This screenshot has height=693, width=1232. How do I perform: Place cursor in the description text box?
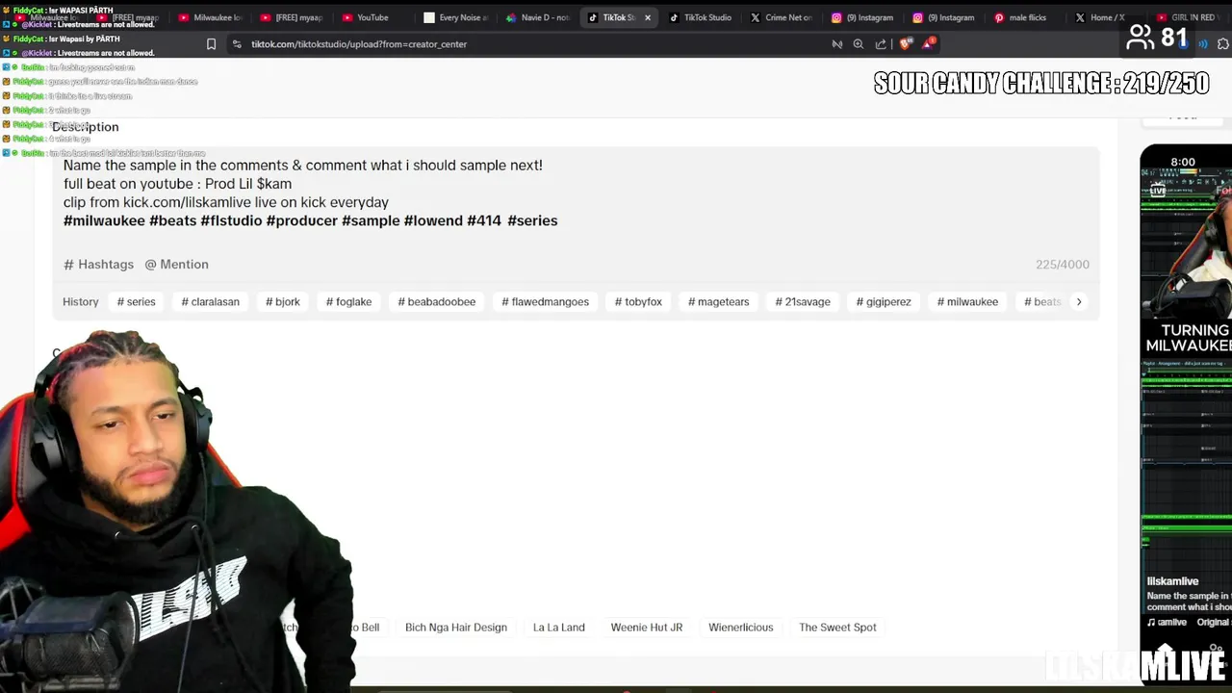(576, 192)
